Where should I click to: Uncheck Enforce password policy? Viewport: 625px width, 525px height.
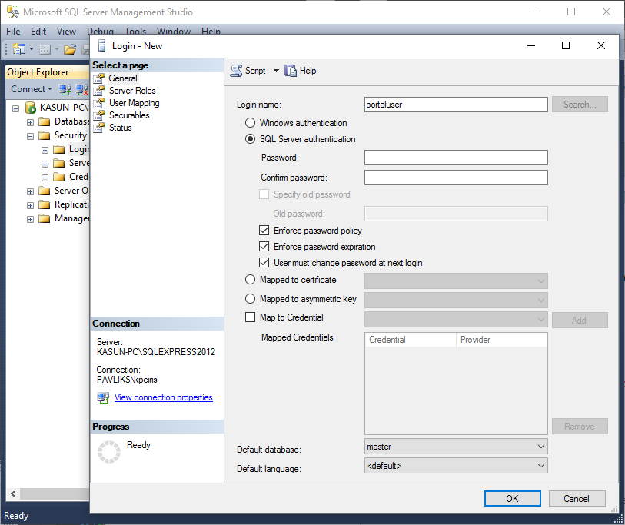[x=264, y=231]
